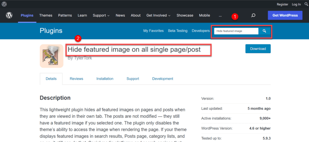Open the Plugins navigation item

[x=27, y=15]
